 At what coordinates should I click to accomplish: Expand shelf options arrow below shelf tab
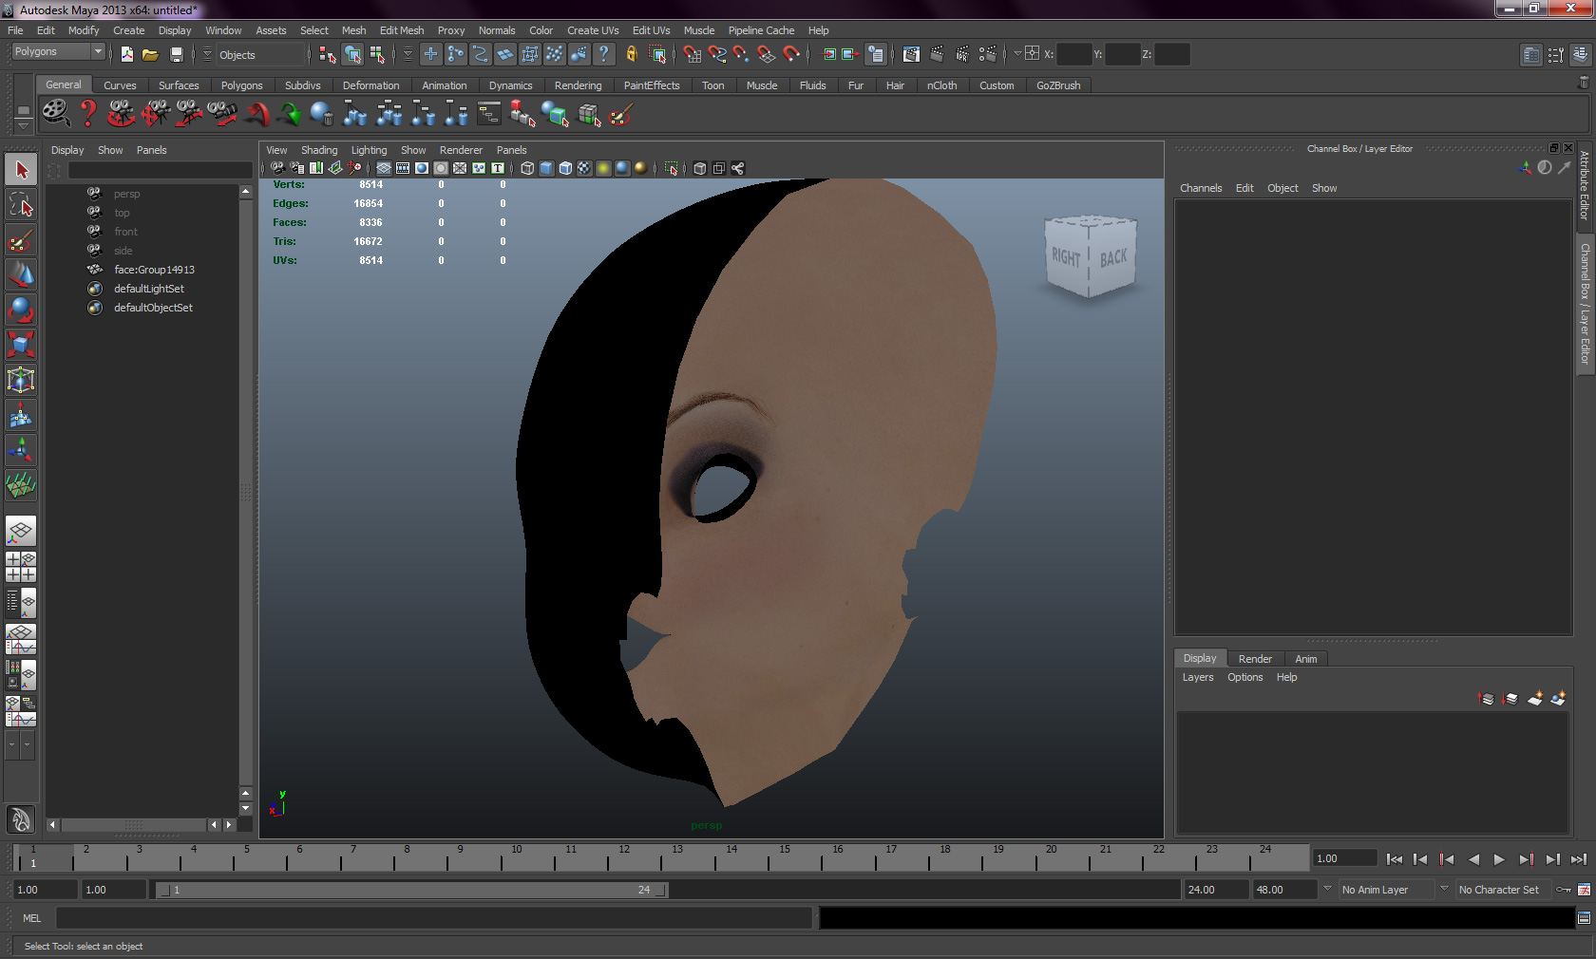point(24,124)
